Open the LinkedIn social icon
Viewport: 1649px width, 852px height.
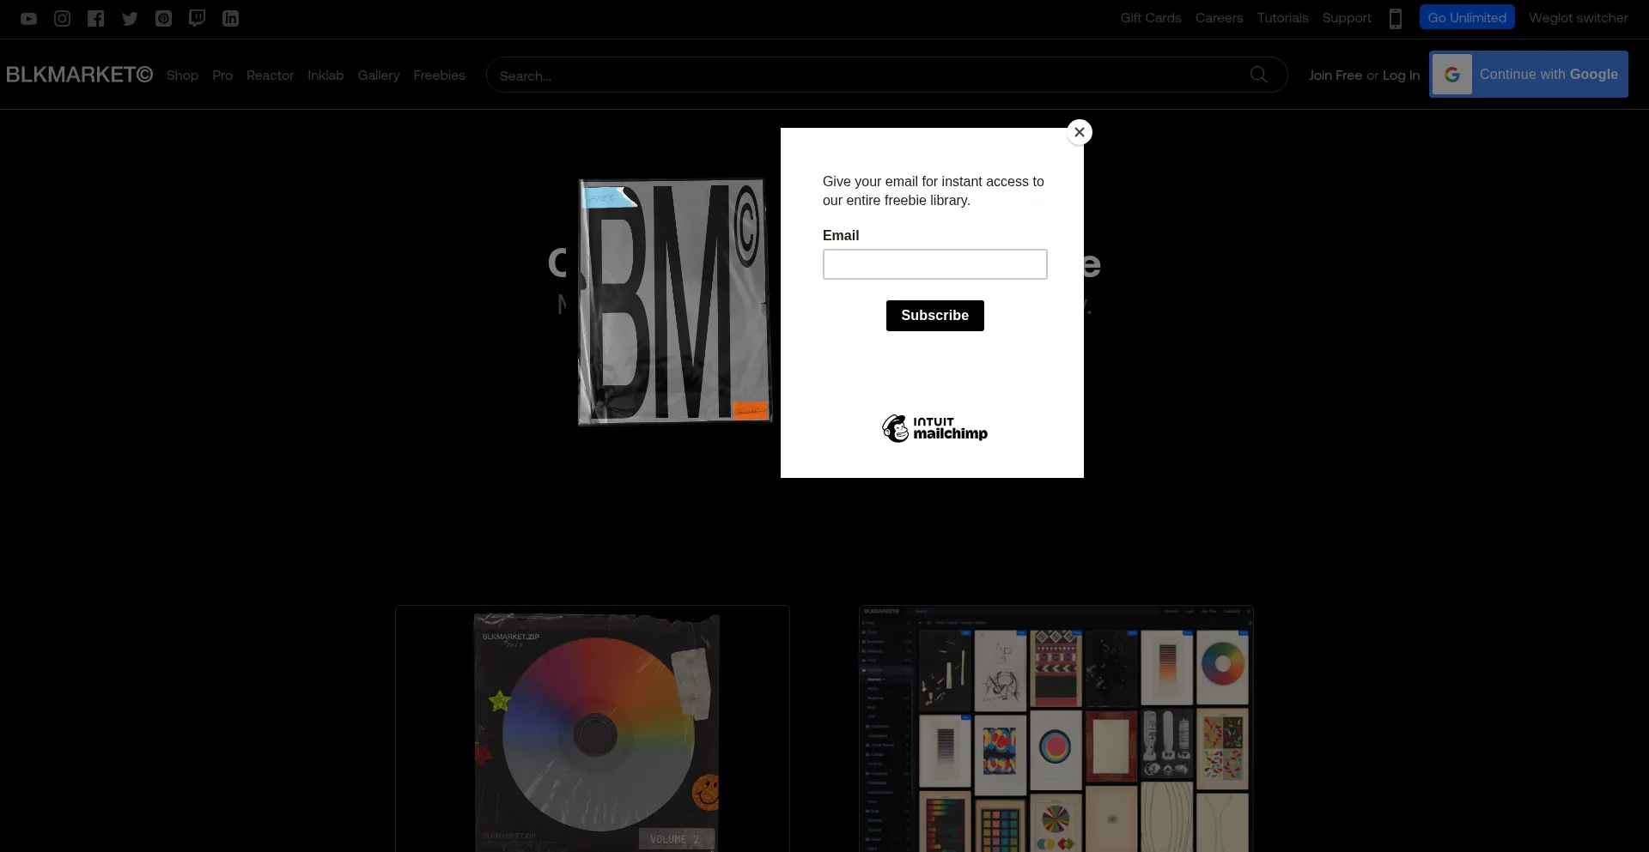coord(230,19)
